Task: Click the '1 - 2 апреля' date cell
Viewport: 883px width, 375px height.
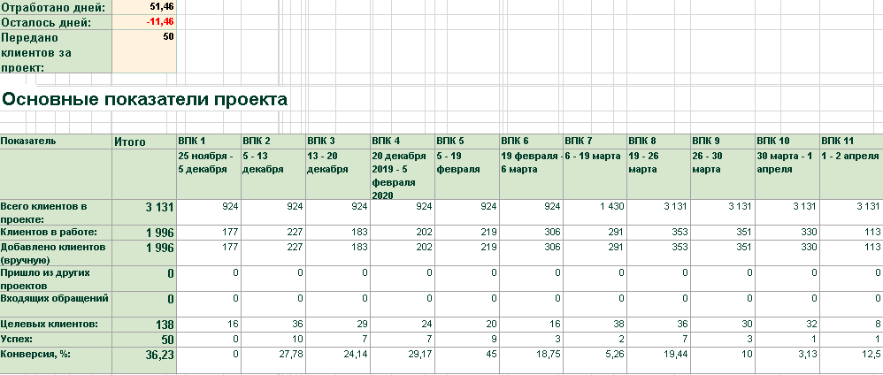Action: pos(851,174)
